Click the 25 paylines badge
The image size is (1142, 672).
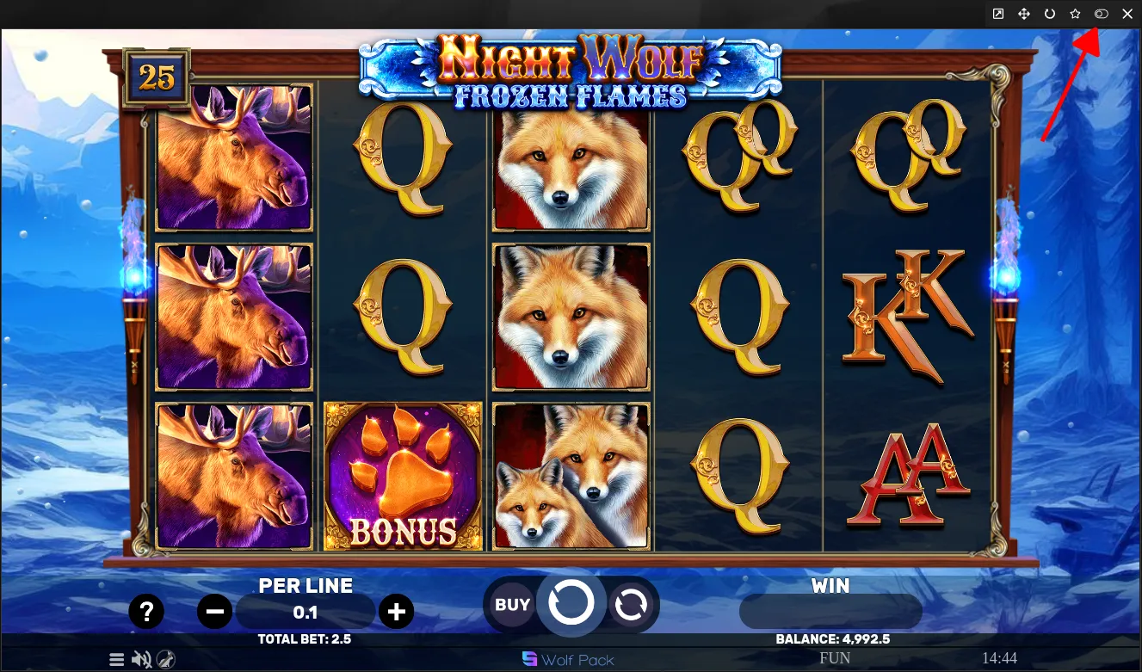(157, 78)
